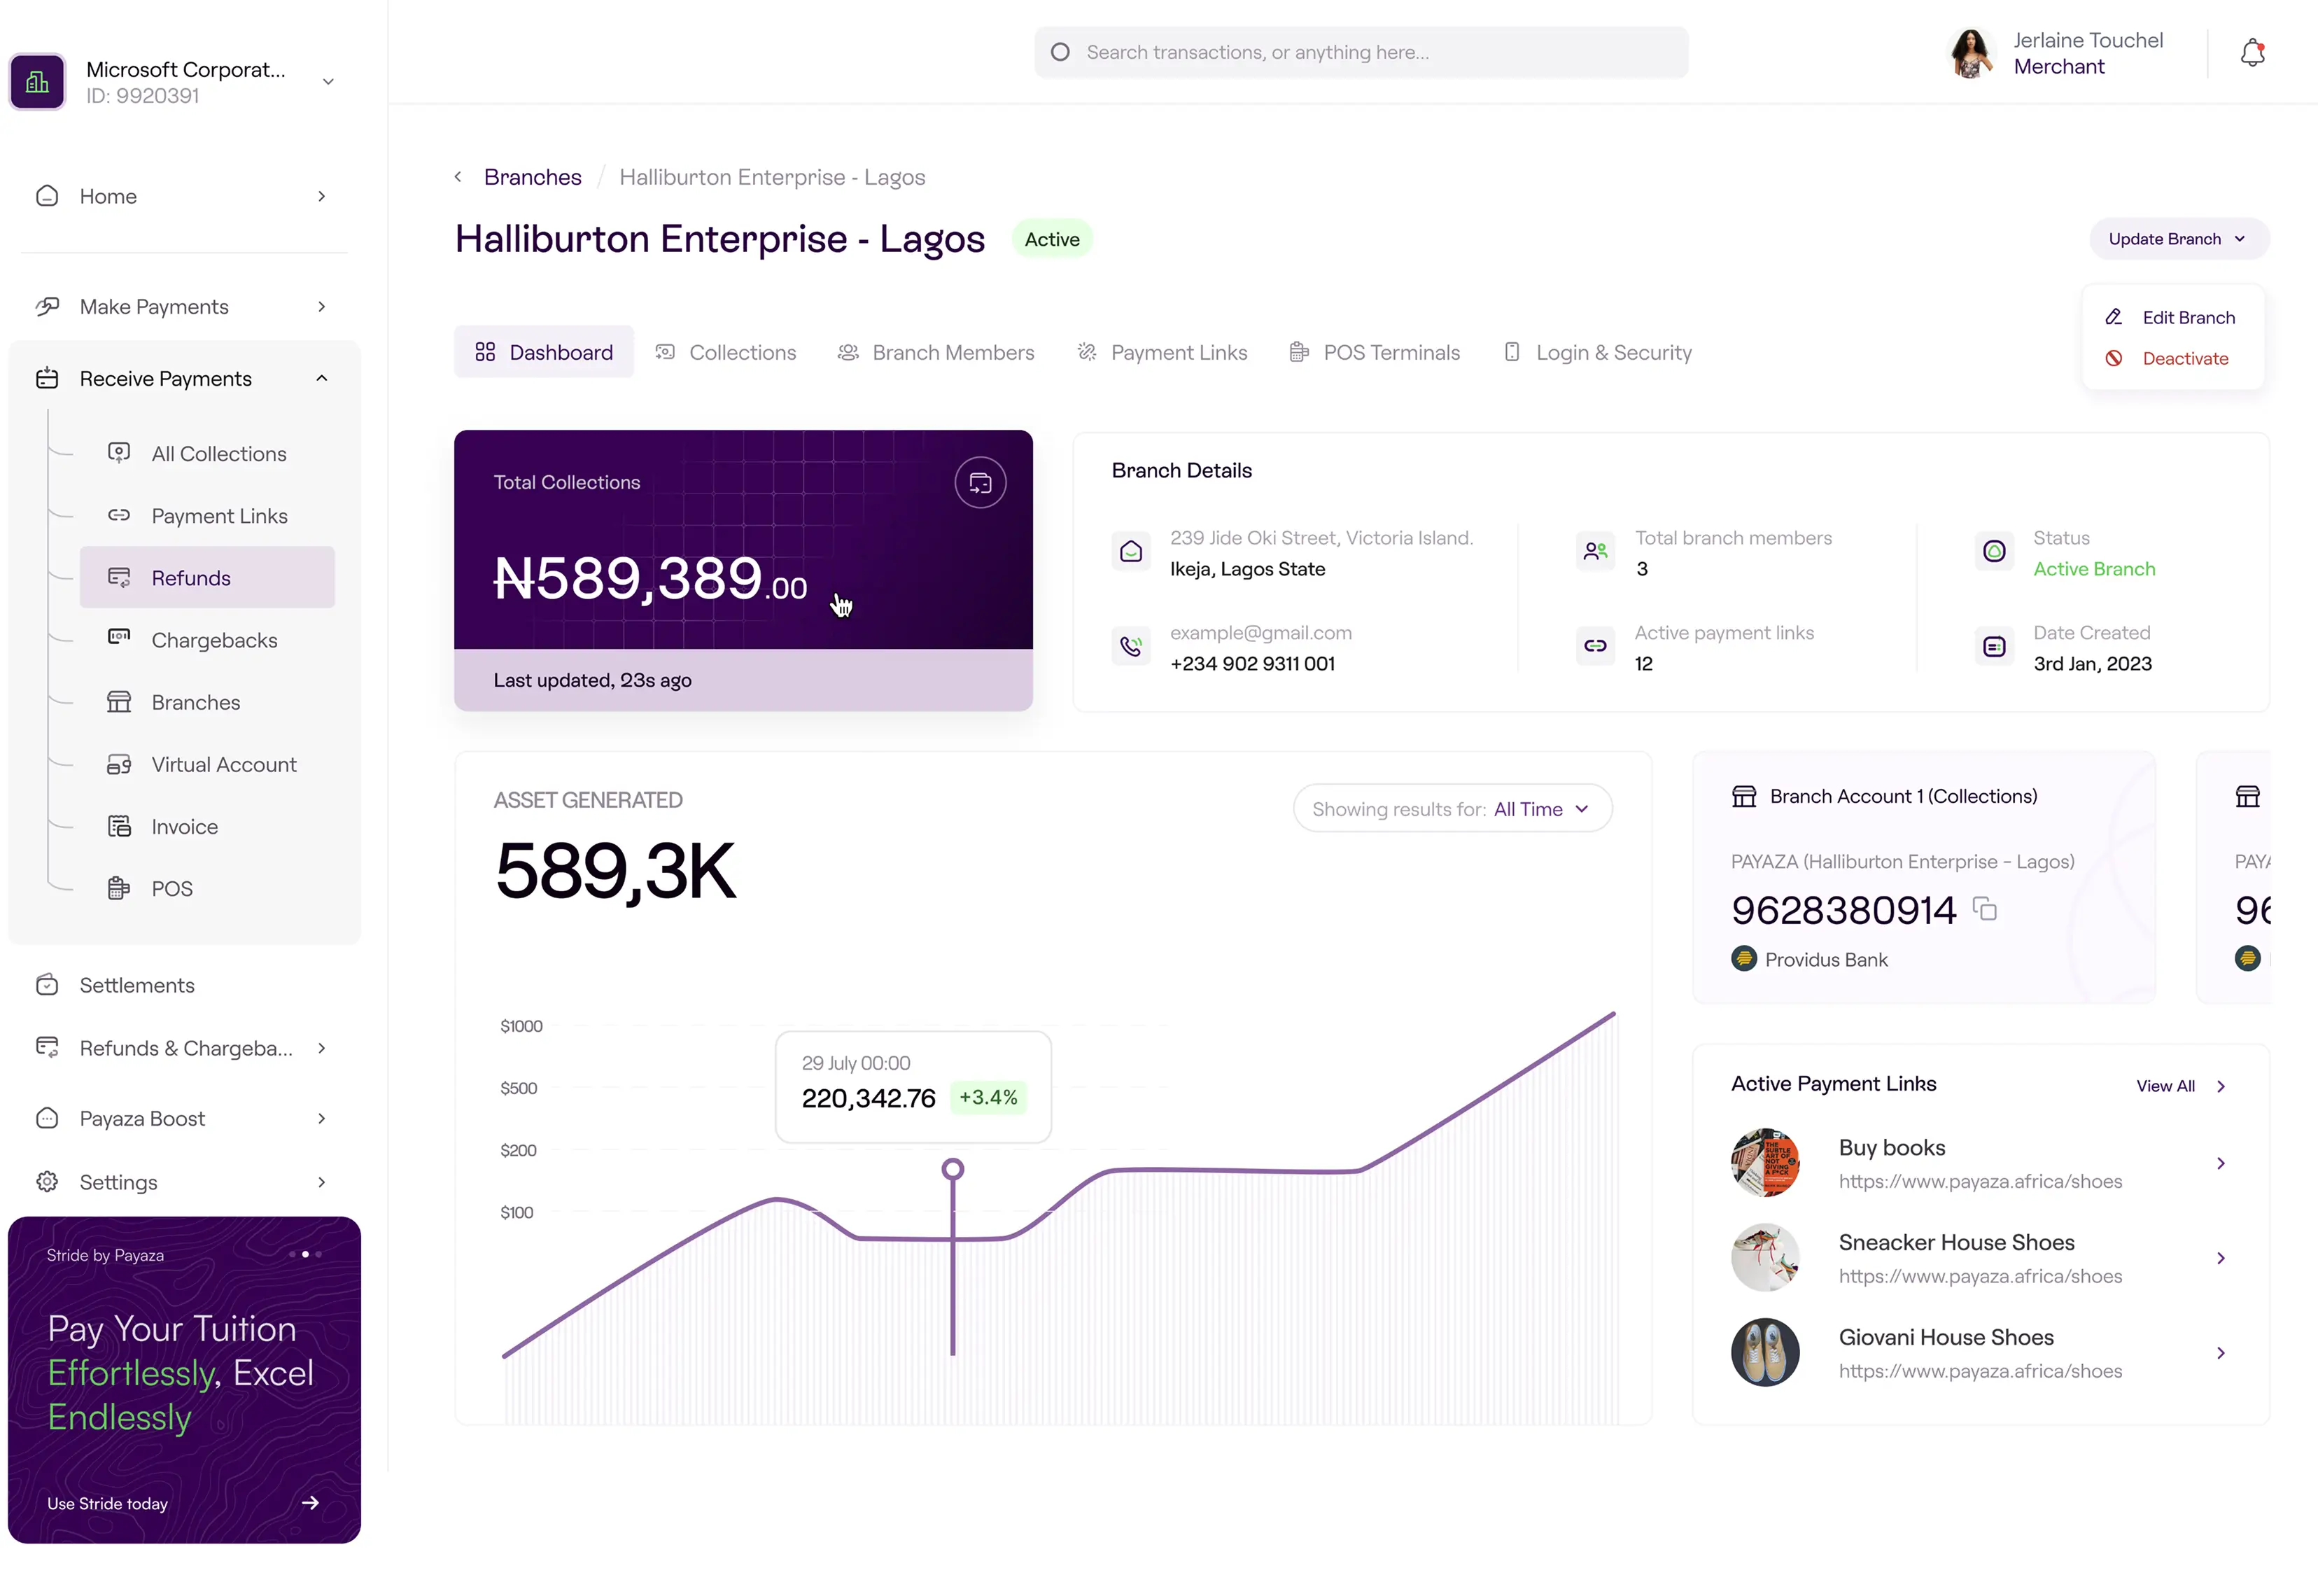Viewport: 2318px width, 1596px height.
Task: Open the All Time results filter dropdown
Action: [1452, 808]
